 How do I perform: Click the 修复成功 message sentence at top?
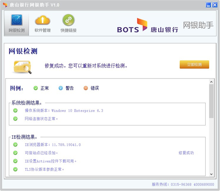click(x=86, y=66)
